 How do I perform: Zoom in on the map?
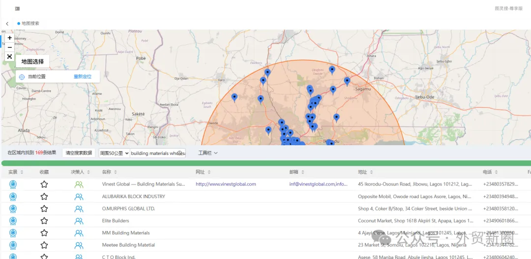click(10, 38)
